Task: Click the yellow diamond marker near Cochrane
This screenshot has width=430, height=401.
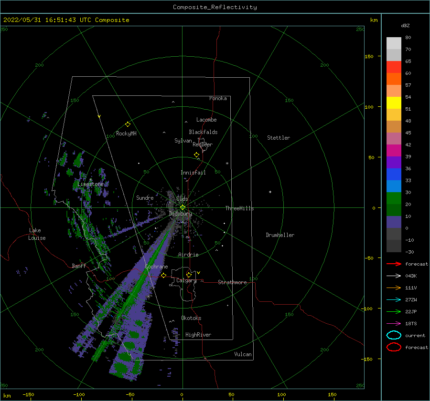Action: (x=163, y=275)
